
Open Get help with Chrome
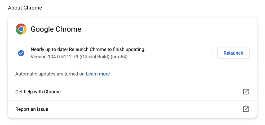(38, 92)
